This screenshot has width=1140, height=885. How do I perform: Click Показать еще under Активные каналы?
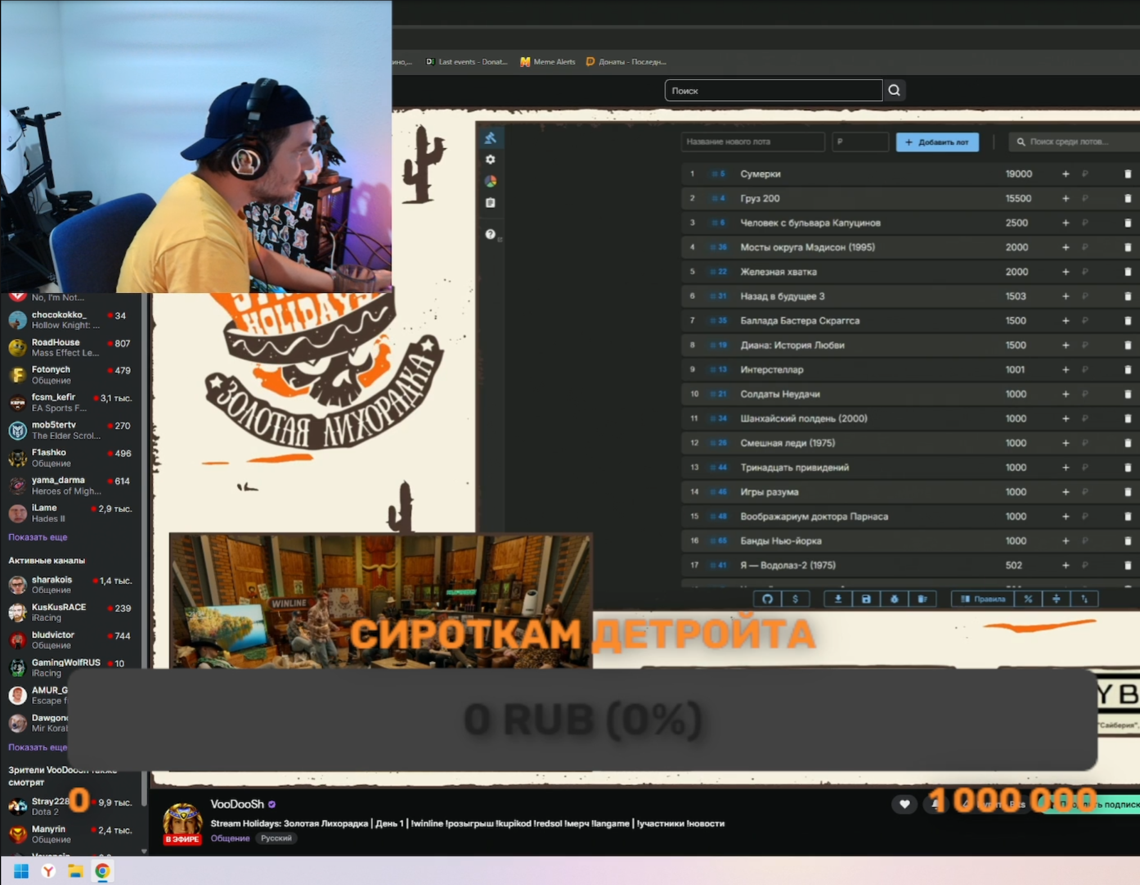coord(38,747)
